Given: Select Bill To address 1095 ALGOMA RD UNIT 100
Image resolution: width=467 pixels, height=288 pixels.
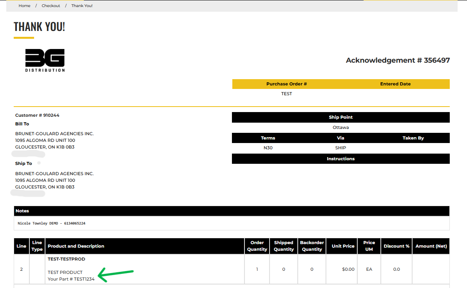Looking at the screenshot, I should click(45, 140).
